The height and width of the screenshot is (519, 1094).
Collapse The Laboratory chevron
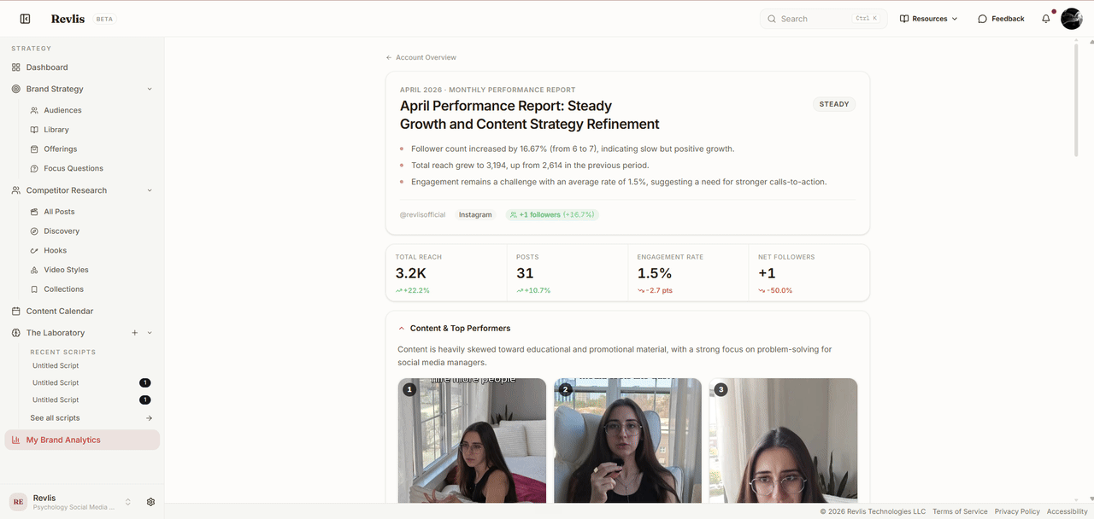pos(150,333)
